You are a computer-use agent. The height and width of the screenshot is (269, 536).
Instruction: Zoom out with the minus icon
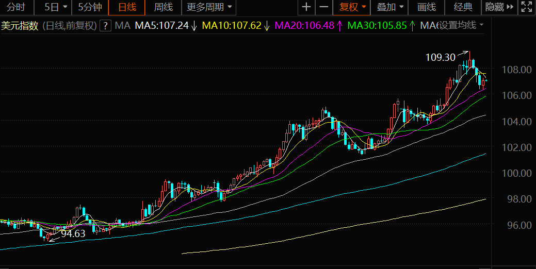click(x=324, y=7)
